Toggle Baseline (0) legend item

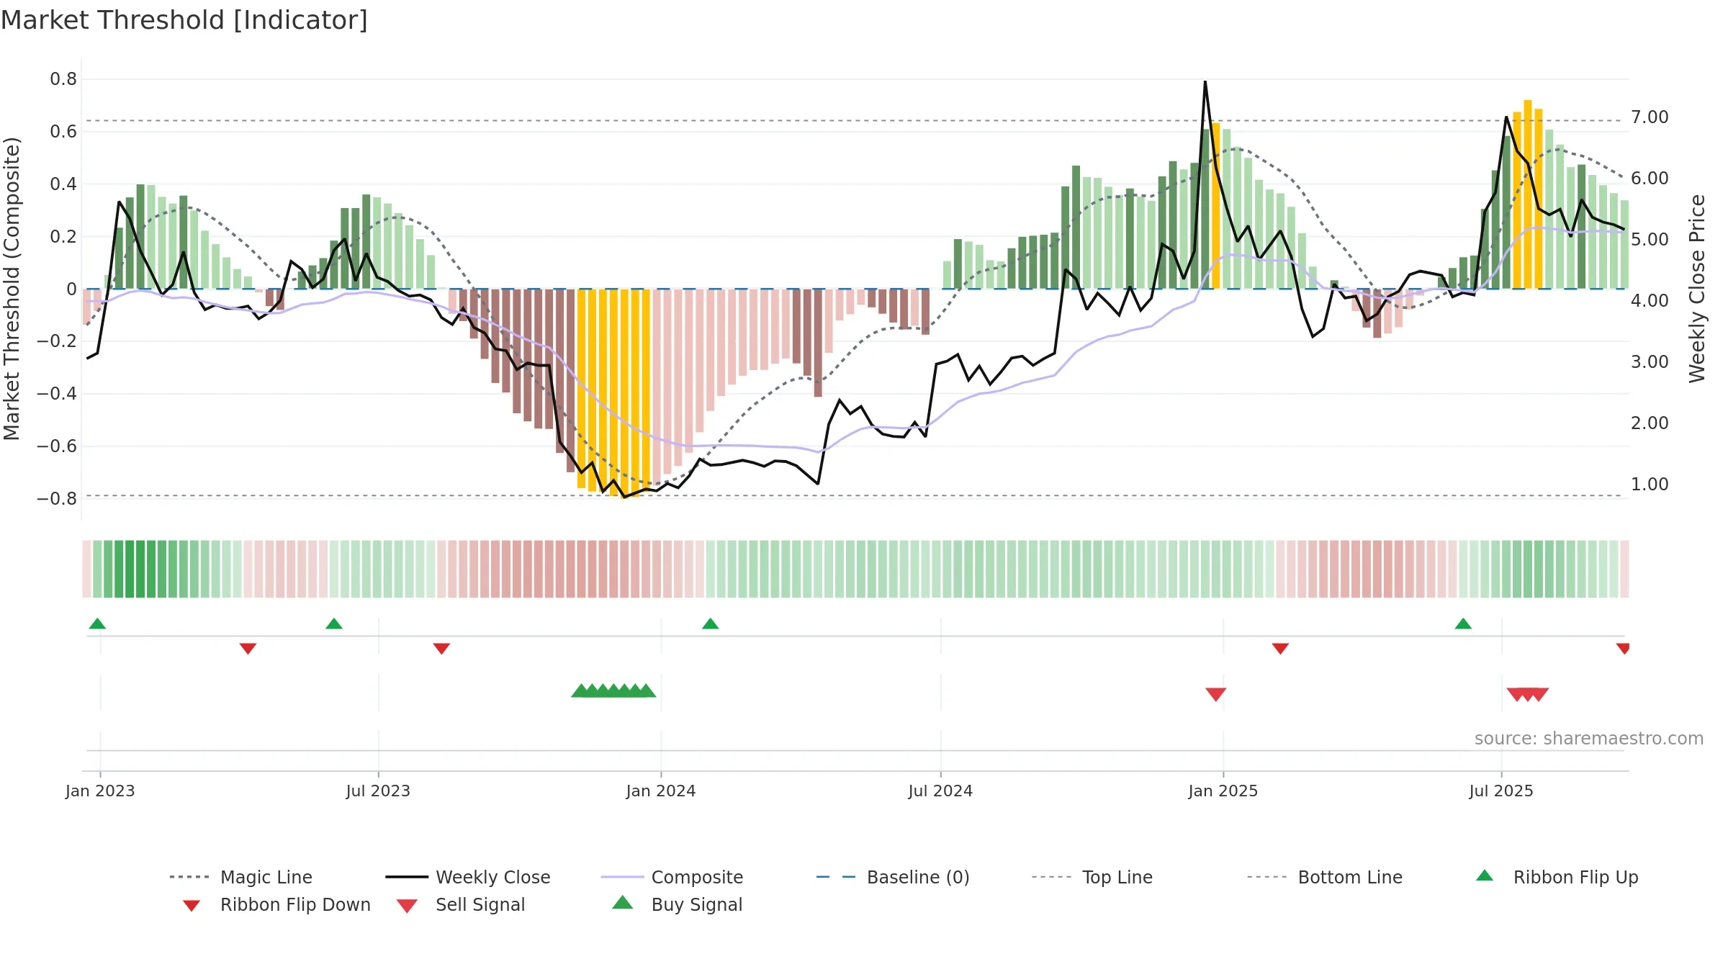893,877
